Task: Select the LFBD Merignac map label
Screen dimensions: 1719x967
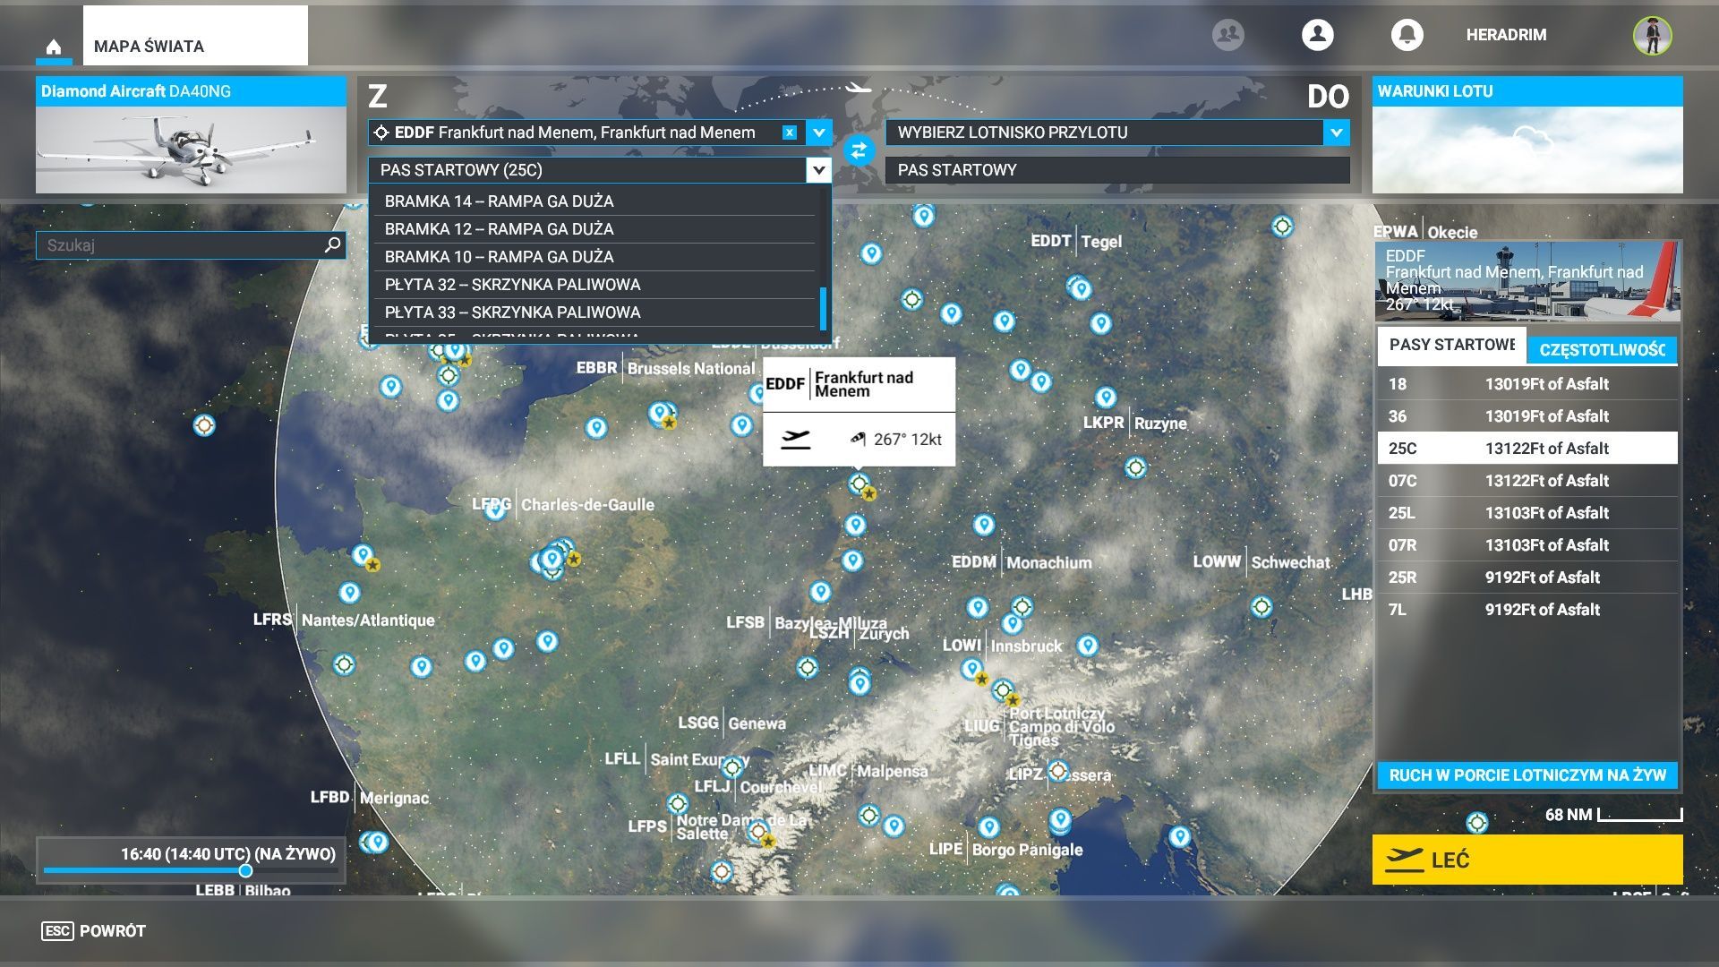Action: tap(369, 797)
